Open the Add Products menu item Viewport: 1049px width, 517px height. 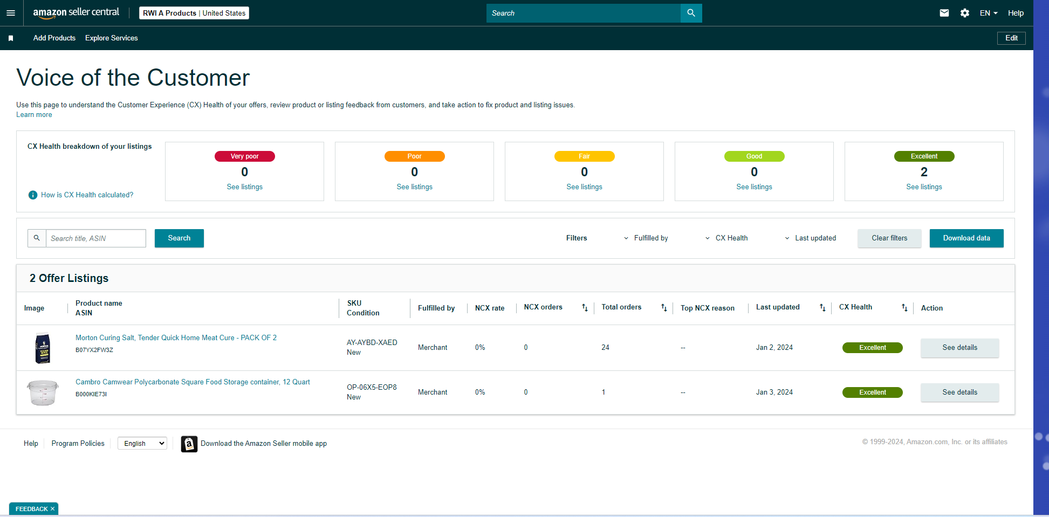point(54,38)
